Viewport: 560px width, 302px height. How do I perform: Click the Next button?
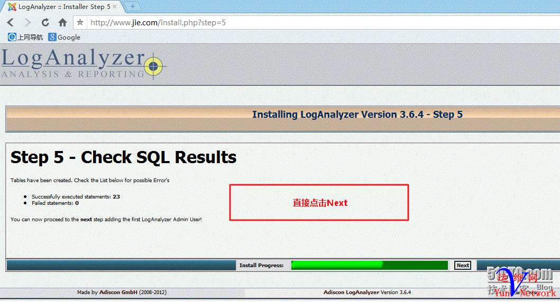(x=463, y=265)
